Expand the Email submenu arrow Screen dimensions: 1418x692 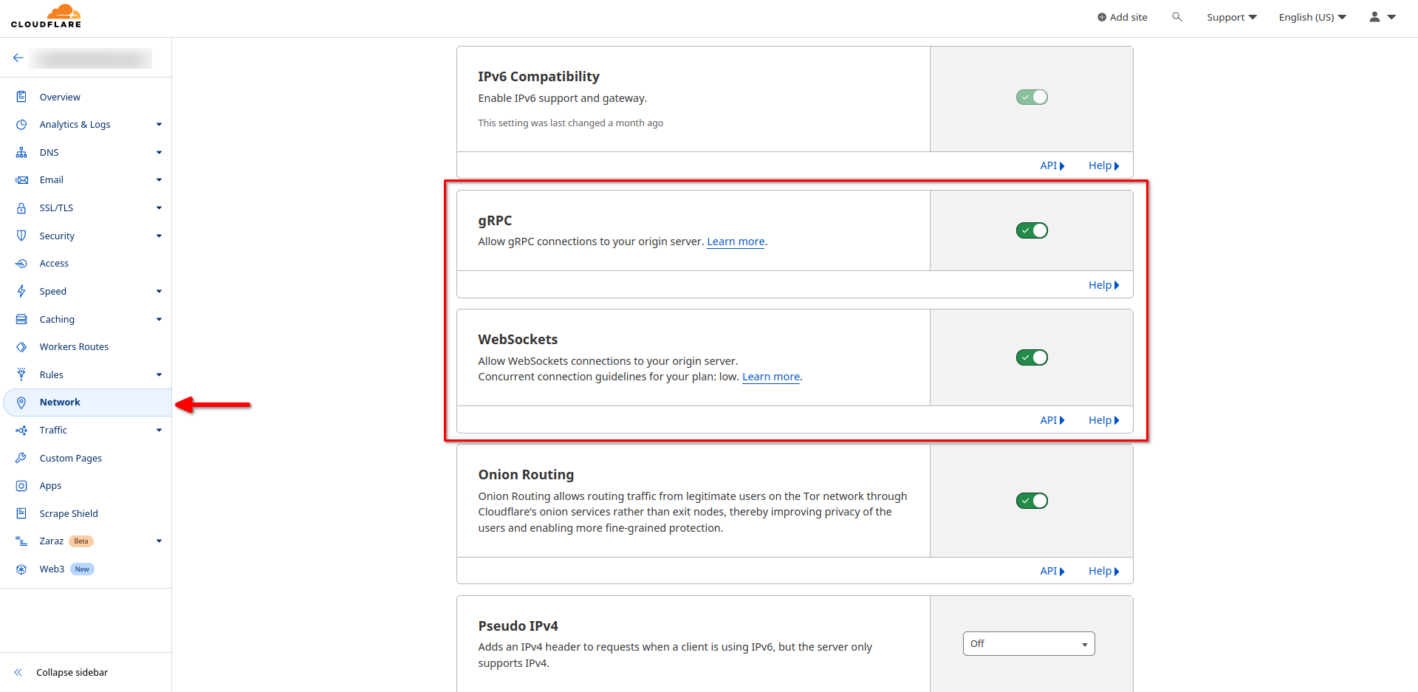pyautogui.click(x=159, y=180)
